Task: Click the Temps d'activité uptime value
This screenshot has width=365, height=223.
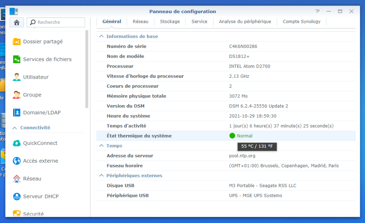Action: (281, 126)
